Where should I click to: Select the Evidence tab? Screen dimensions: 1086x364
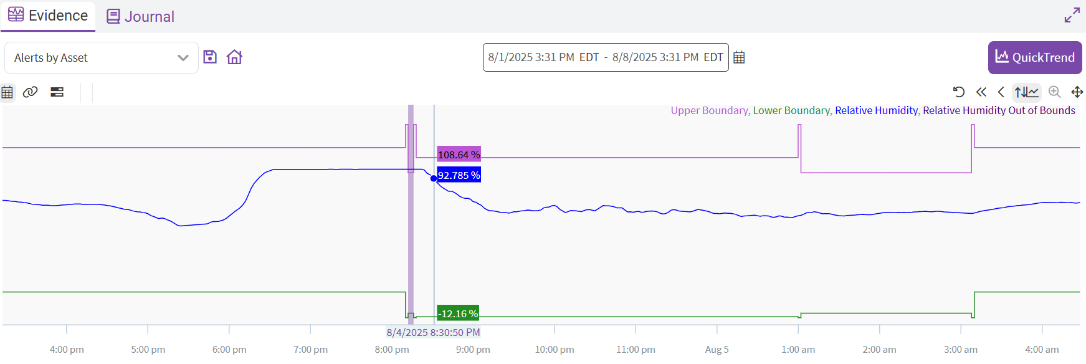[48, 16]
